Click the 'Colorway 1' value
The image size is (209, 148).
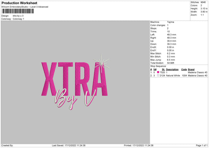tap(18, 19)
